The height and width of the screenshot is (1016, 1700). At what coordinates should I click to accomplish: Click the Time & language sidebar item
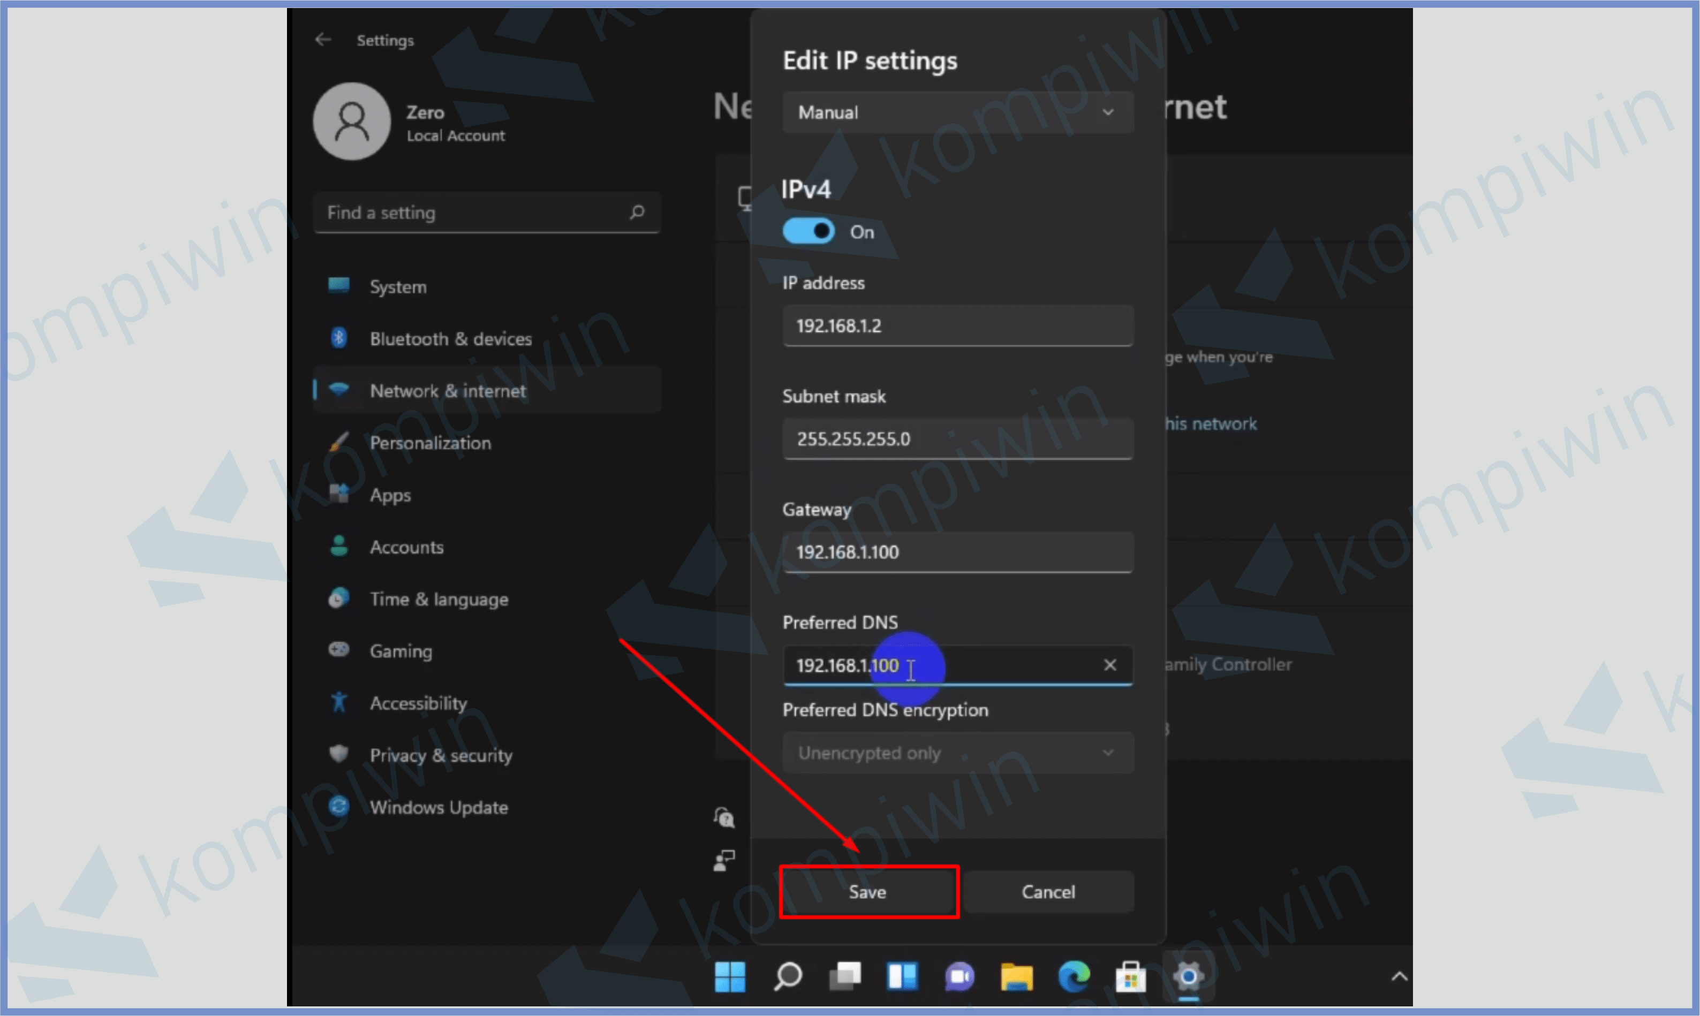pos(438,598)
